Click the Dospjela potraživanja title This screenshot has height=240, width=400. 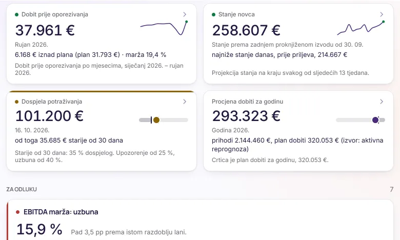(x=52, y=102)
